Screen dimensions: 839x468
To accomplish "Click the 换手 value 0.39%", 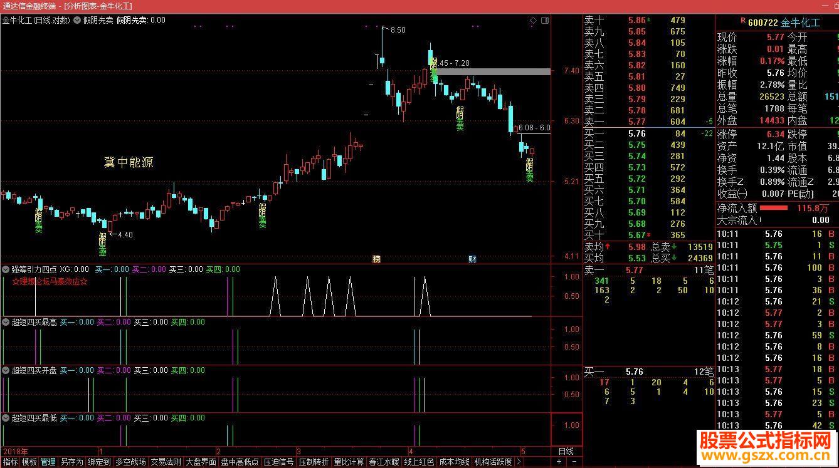I will click(772, 170).
